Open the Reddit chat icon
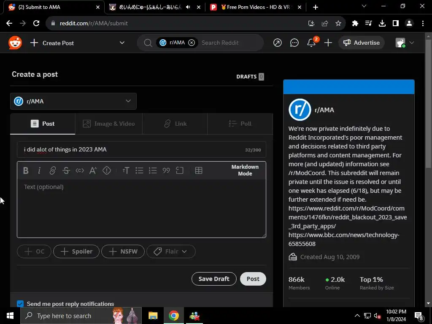The width and height of the screenshot is (432, 324). click(x=294, y=43)
